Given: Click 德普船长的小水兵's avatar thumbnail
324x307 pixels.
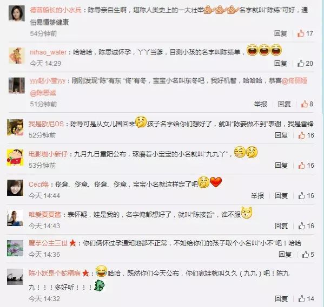Looking at the screenshot, I should pos(17,13).
